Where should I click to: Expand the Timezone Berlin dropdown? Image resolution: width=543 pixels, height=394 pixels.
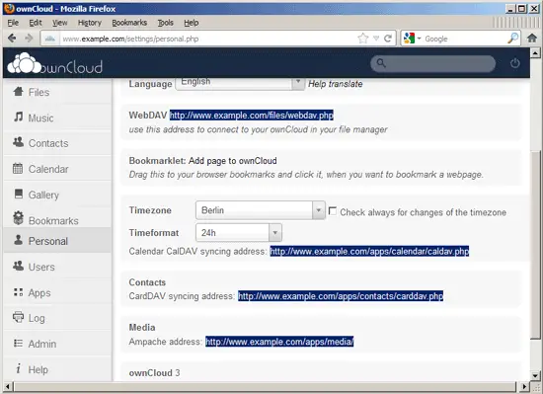260,210
